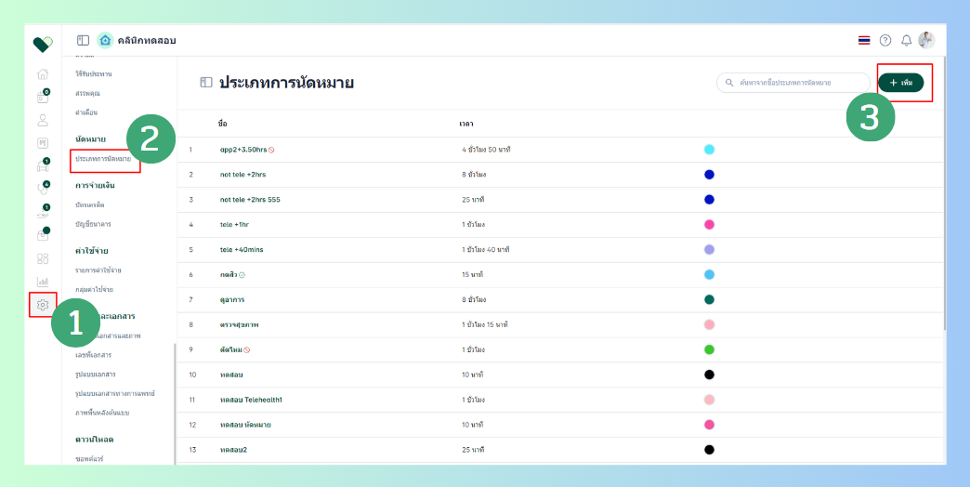The width and height of the screenshot is (970, 487).
Task: Open รูปแบบเอกสารทางการแพทย์ in settings menu
Action: 114,393
